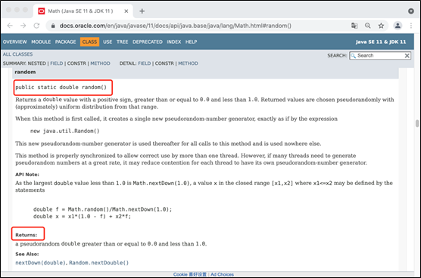Click the Ad Choices footer link
The image size is (421, 278).
pos(222,274)
